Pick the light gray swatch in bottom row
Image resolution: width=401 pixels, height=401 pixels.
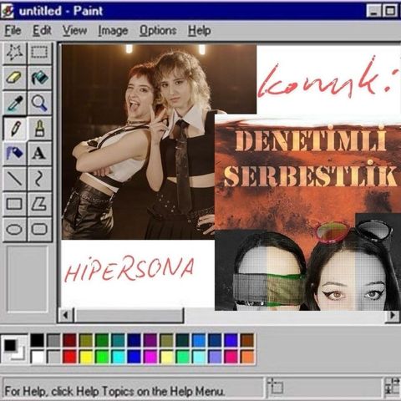point(53,357)
